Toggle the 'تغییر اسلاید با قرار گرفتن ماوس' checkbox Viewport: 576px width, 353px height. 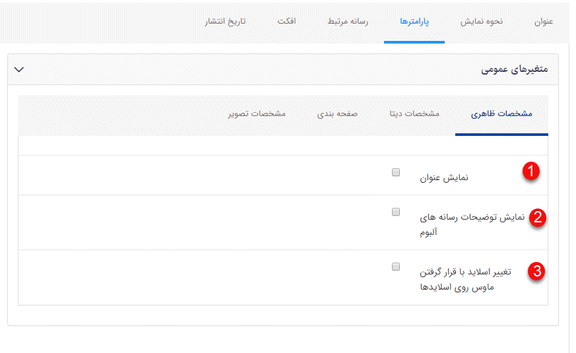(396, 267)
